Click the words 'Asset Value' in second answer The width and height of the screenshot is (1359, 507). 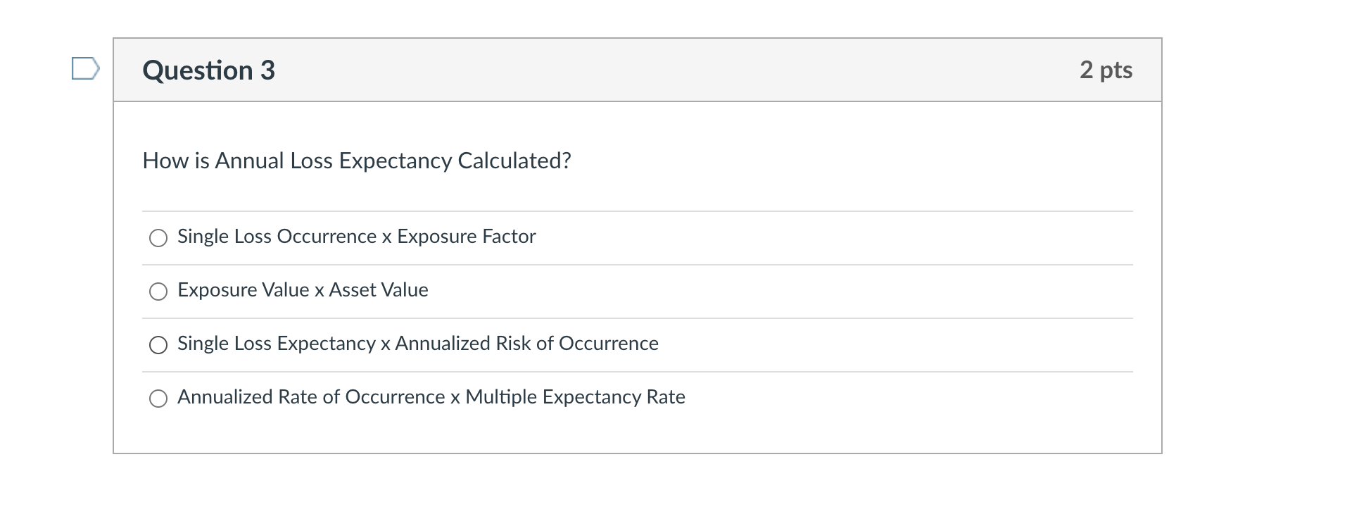[x=379, y=290]
